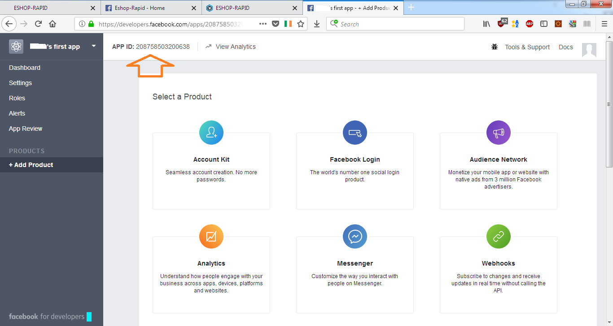Viewport: 613px width, 326px height.
Task: Click the Select a Product heading
Action: (x=182, y=97)
